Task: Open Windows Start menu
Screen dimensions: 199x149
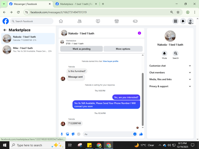Action: point(5,145)
